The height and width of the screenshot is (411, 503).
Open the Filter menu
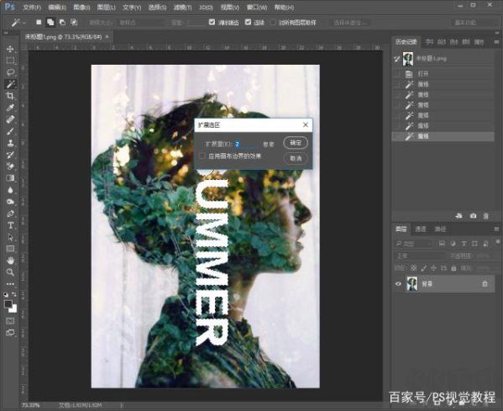click(x=182, y=7)
